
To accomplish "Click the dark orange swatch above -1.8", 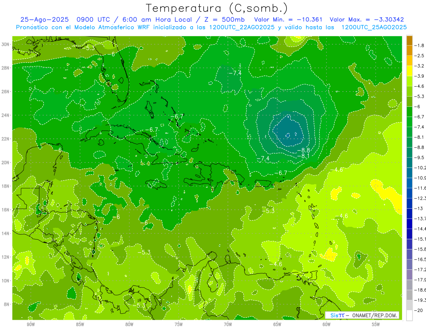I will 409,40.
